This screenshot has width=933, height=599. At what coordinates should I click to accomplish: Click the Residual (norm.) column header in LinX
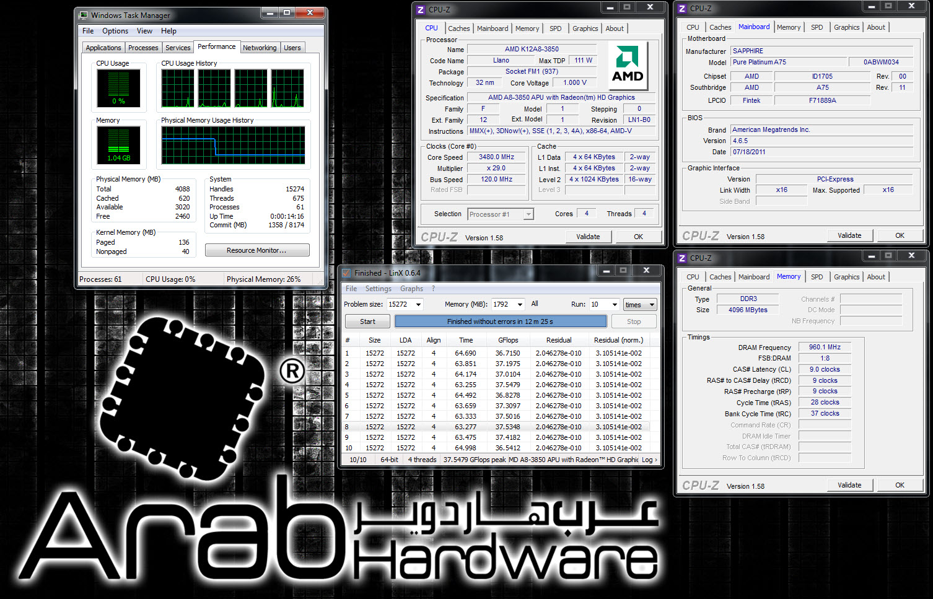coord(618,340)
